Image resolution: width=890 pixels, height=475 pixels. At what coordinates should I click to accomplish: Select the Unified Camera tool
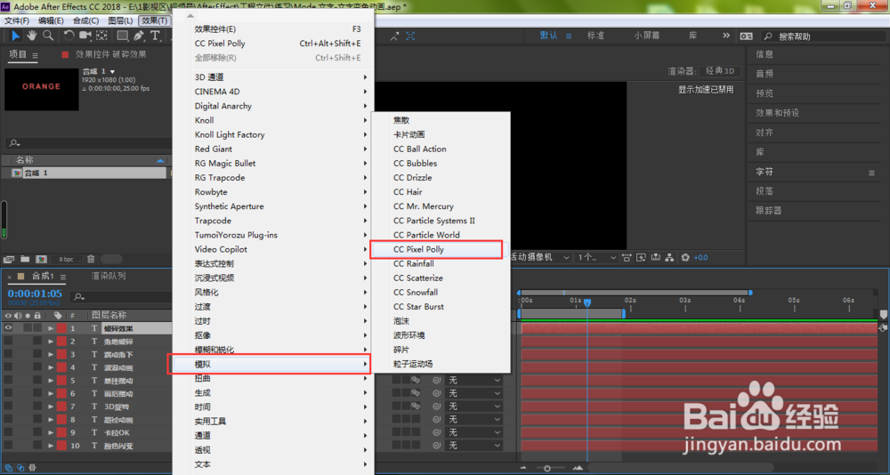(85, 36)
